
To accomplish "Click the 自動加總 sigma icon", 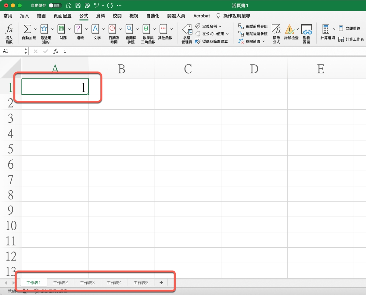I will [x=27, y=29].
